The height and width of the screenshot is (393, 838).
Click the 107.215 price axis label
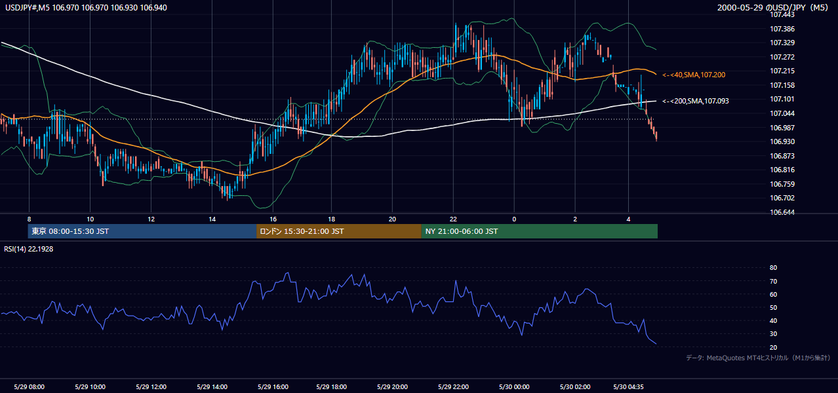[783, 71]
